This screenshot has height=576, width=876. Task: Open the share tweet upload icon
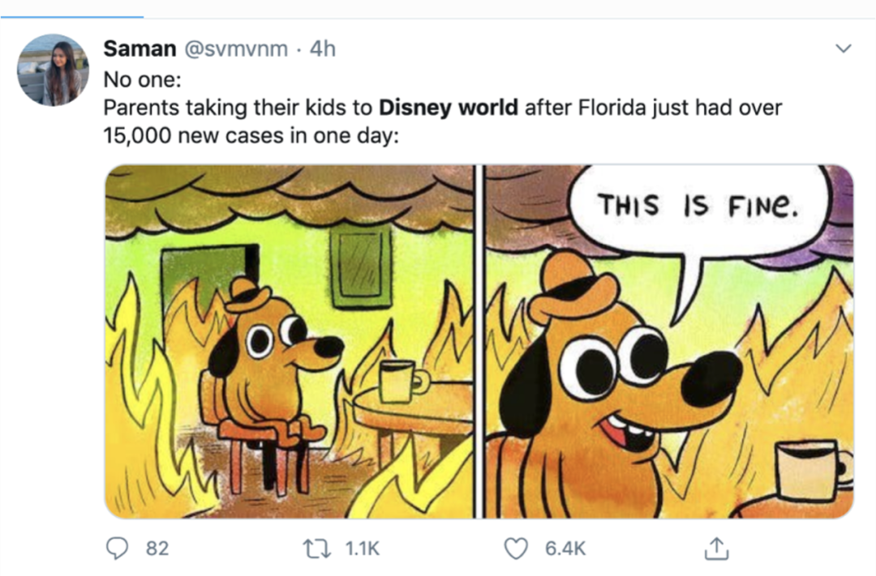pyautogui.click(x=716, y=548)
